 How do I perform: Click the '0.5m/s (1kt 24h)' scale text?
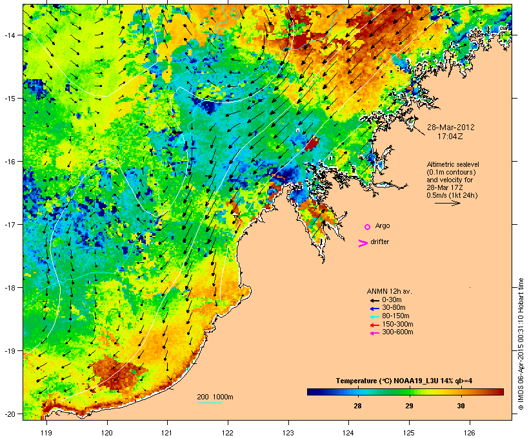click(x=452, y=195)
